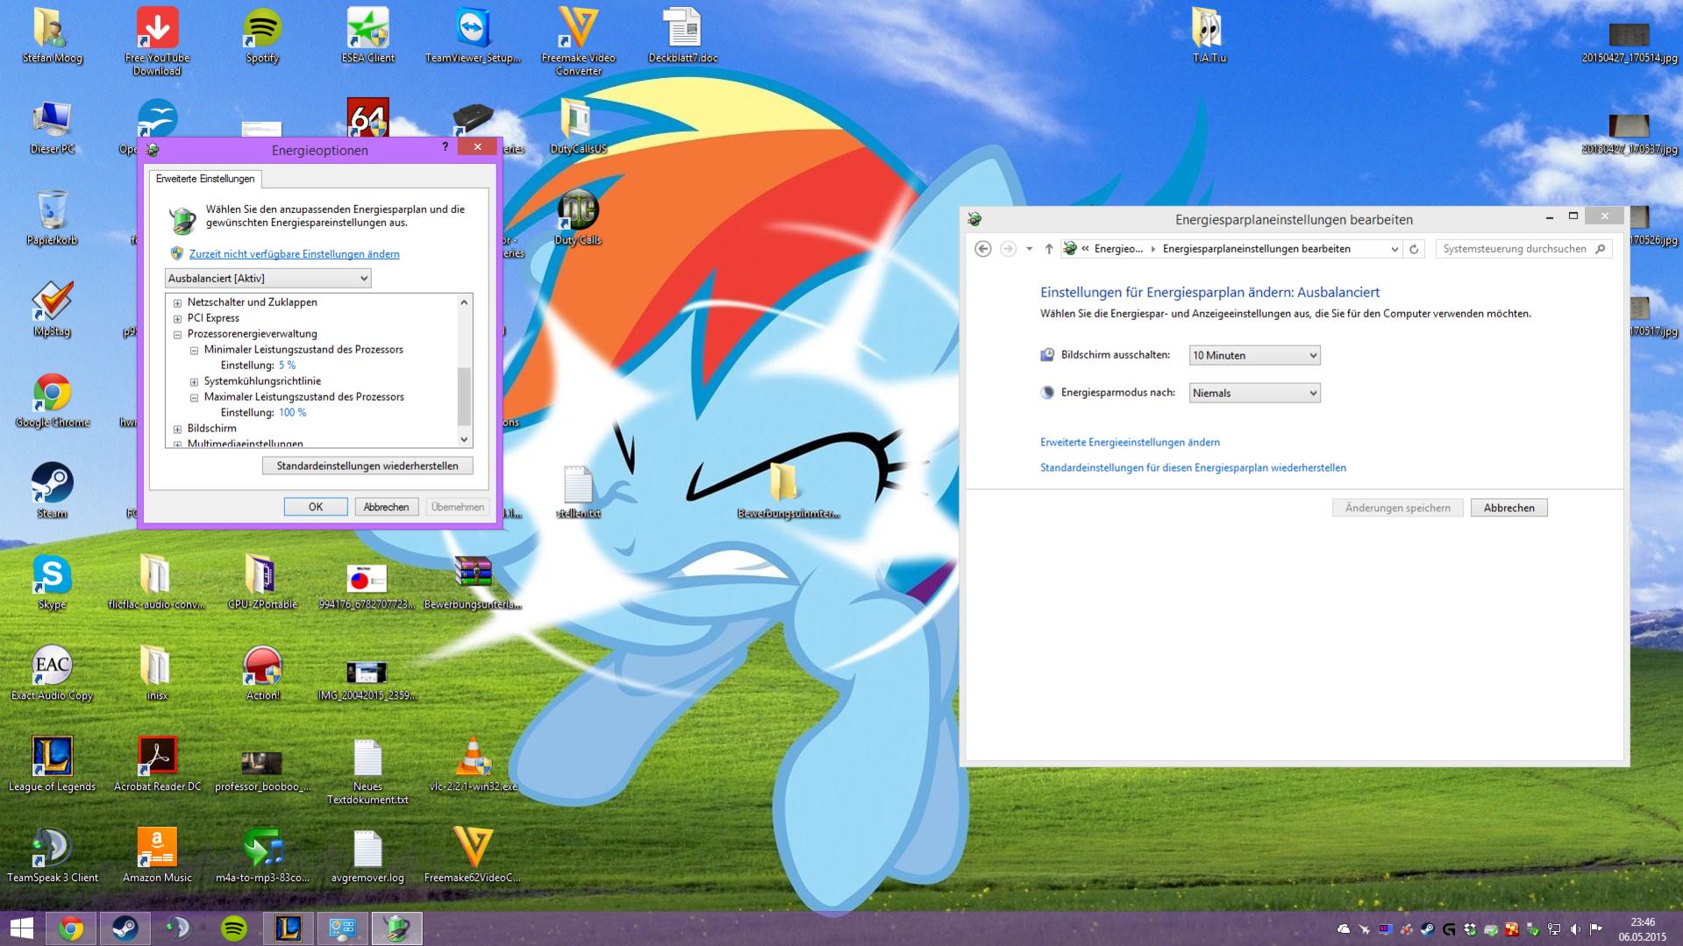Expand Netzschalter und Zuklappen tree node

pos(177,302)
